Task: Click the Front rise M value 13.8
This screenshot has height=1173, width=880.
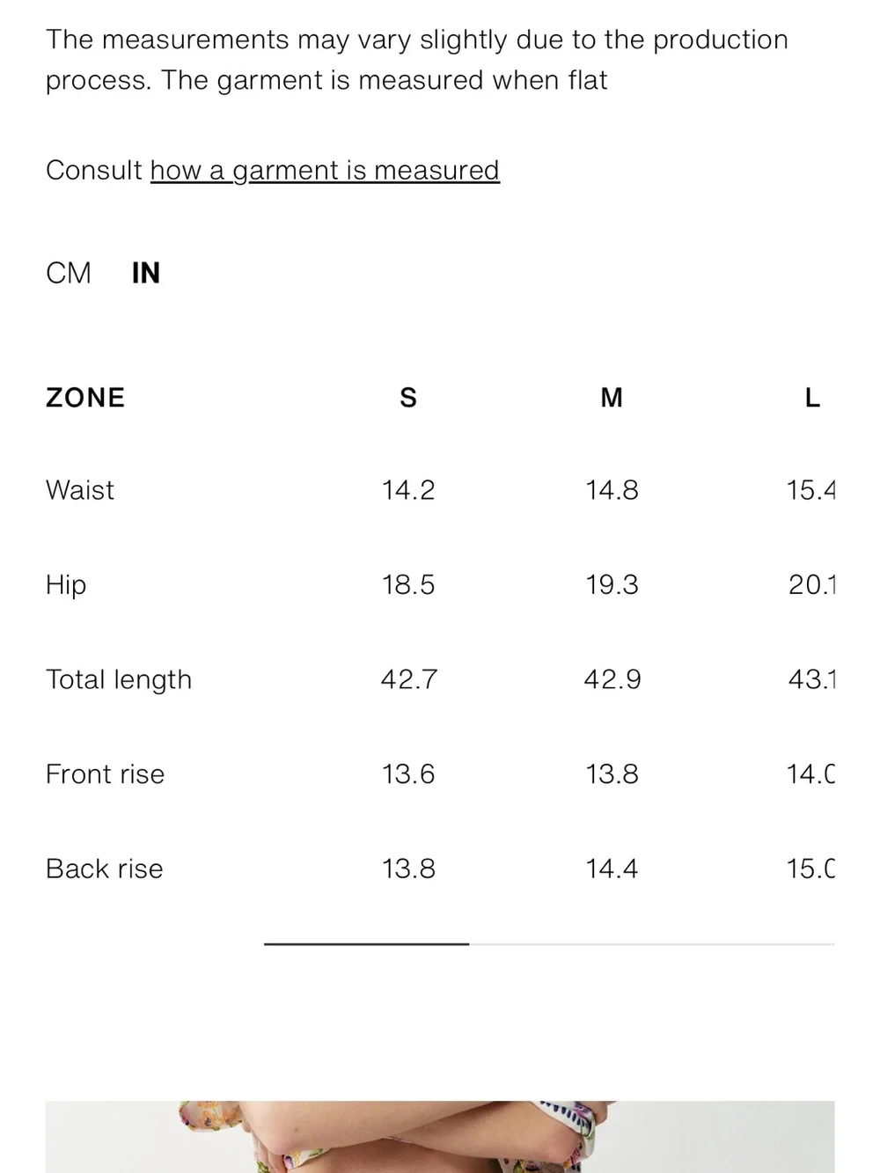Action: [612, 774]
